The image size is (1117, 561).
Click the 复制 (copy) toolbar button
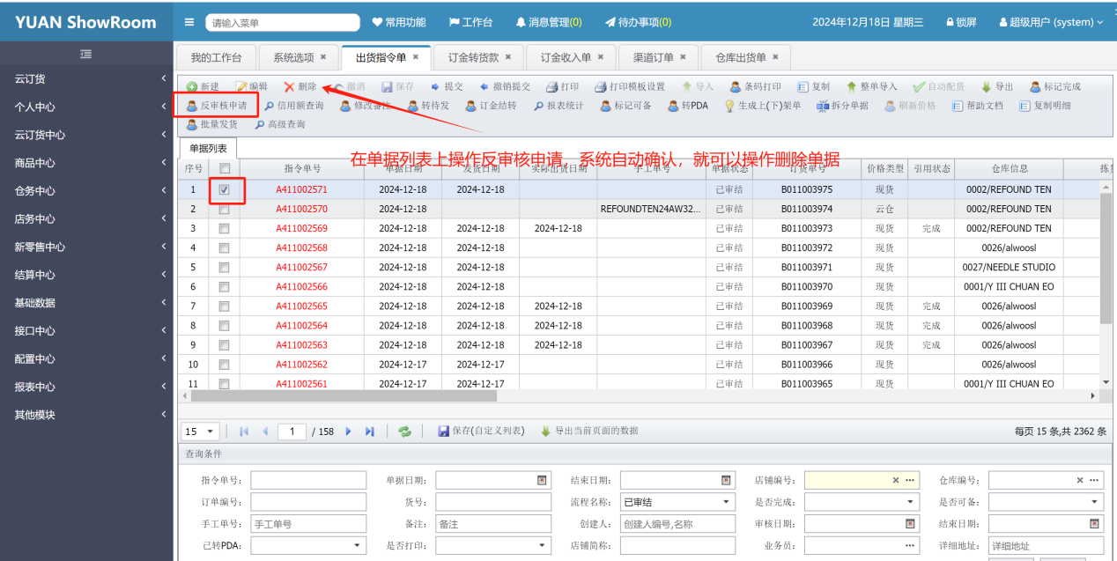point(813,86)
